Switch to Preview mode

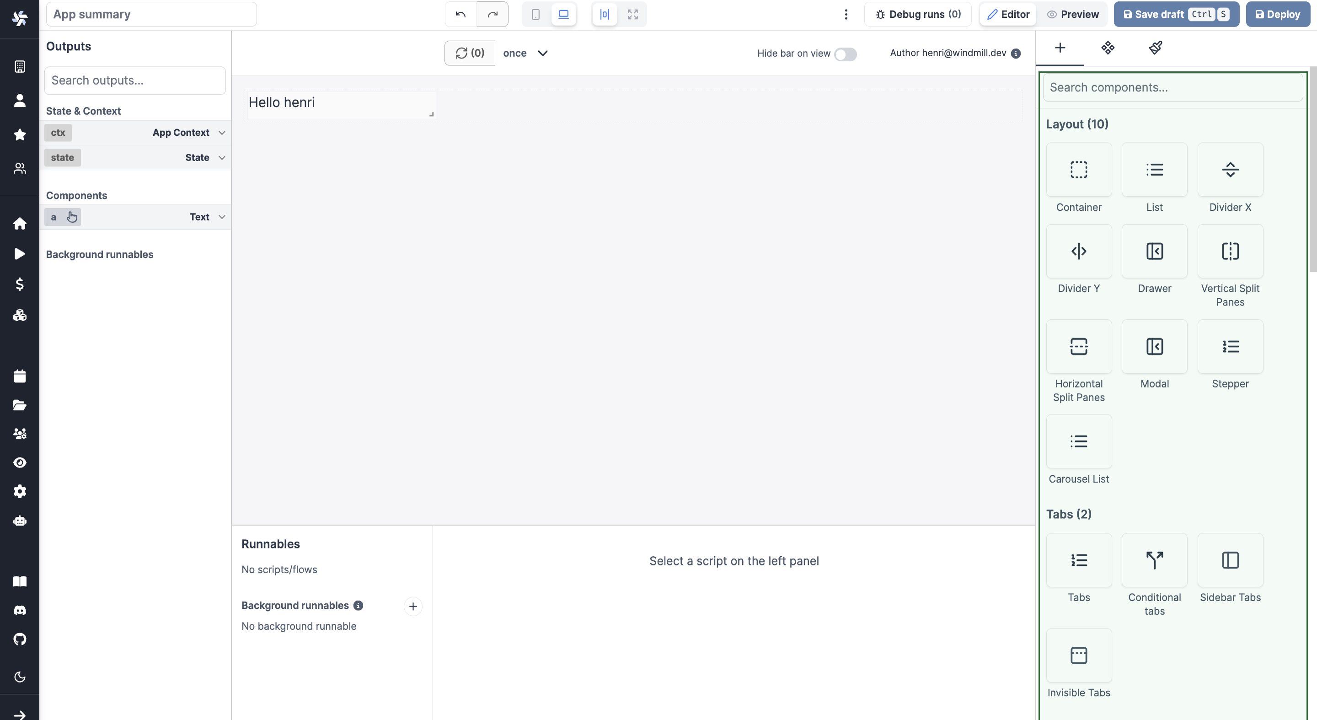[x=1073, y=14]
